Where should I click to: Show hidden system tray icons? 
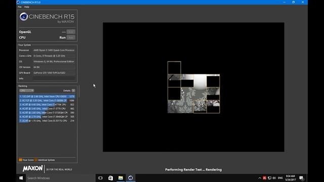(x=260, y=178)
